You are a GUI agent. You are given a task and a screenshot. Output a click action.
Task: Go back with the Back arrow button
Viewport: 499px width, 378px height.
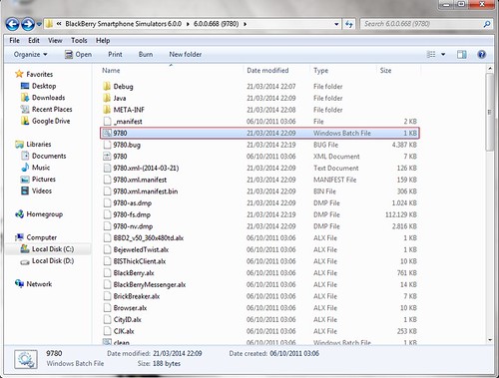tap(12, 24)
